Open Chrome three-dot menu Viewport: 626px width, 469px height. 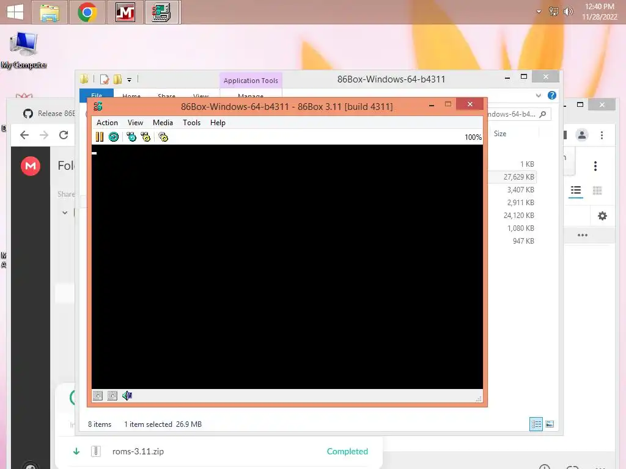(602, 135)
